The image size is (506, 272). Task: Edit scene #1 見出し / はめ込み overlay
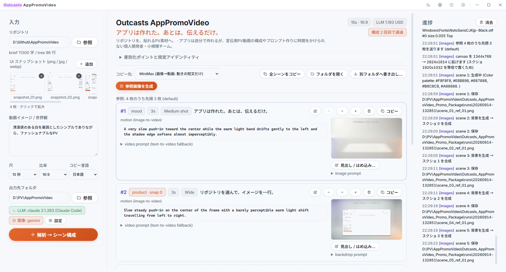coord(355,165)
